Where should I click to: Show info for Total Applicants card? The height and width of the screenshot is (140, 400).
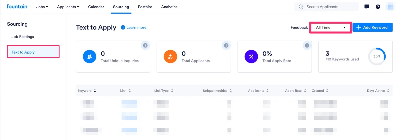pos(226,45)
